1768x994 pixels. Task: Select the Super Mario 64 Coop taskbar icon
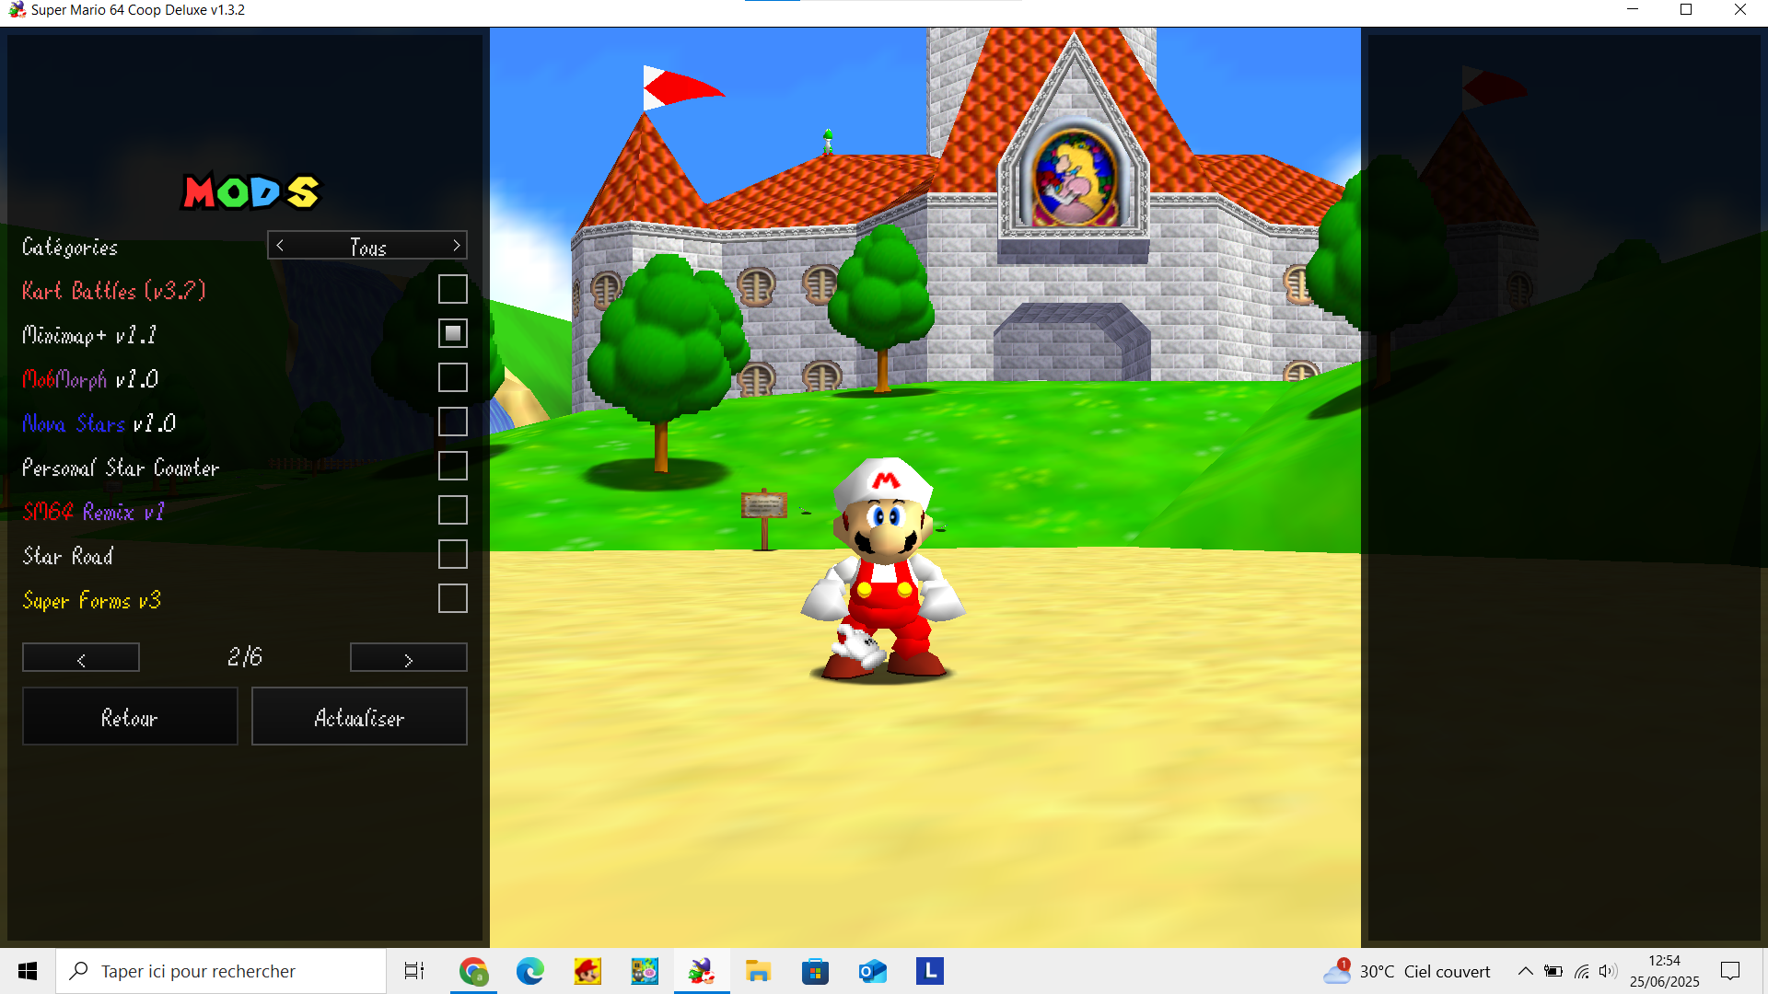pyautogui.click(x=702, y=971)
